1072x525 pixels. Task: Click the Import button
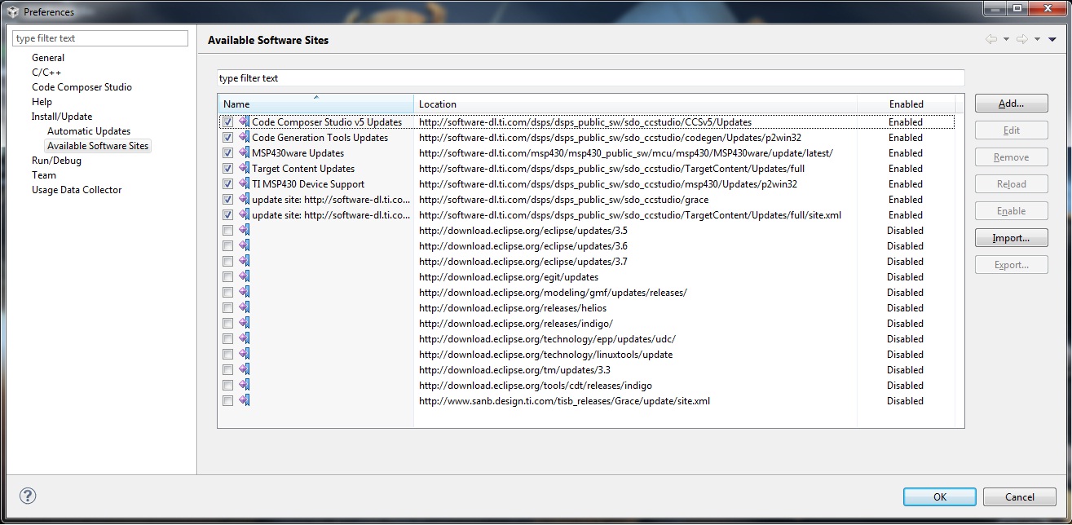point(1011,237)
